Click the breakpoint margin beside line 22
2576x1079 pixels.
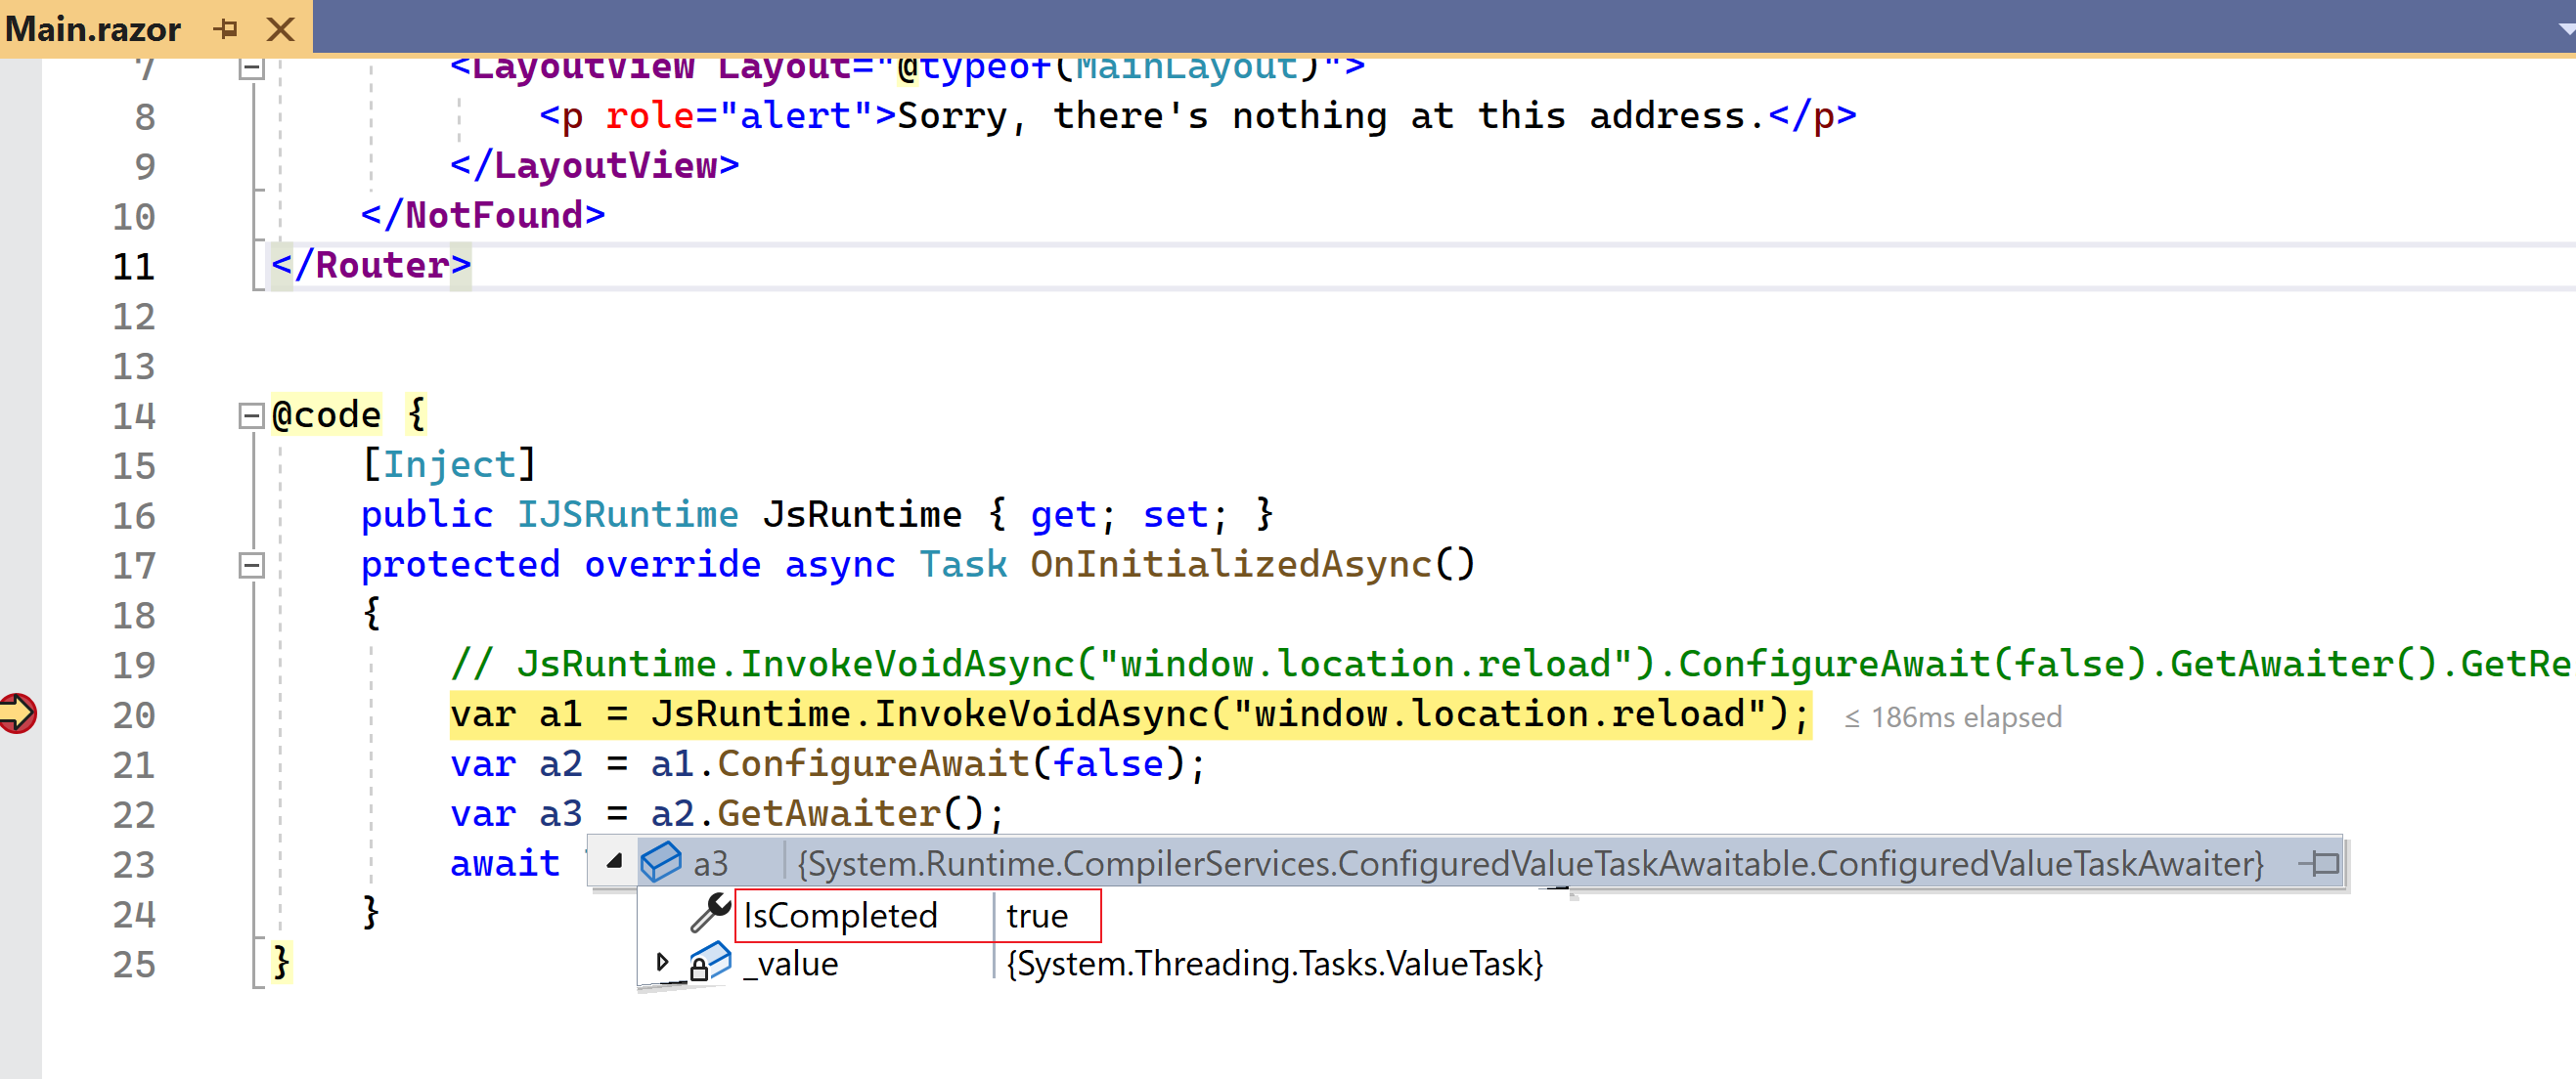click(x=18, y=814)
